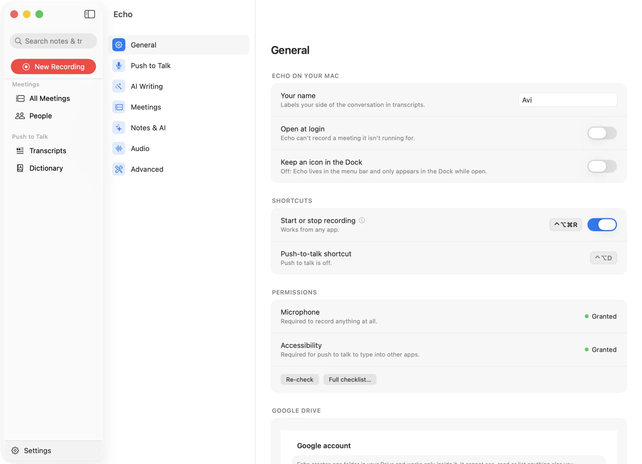
Task: Open the Push to Talk settings section
Action: (x=179, y=66)
